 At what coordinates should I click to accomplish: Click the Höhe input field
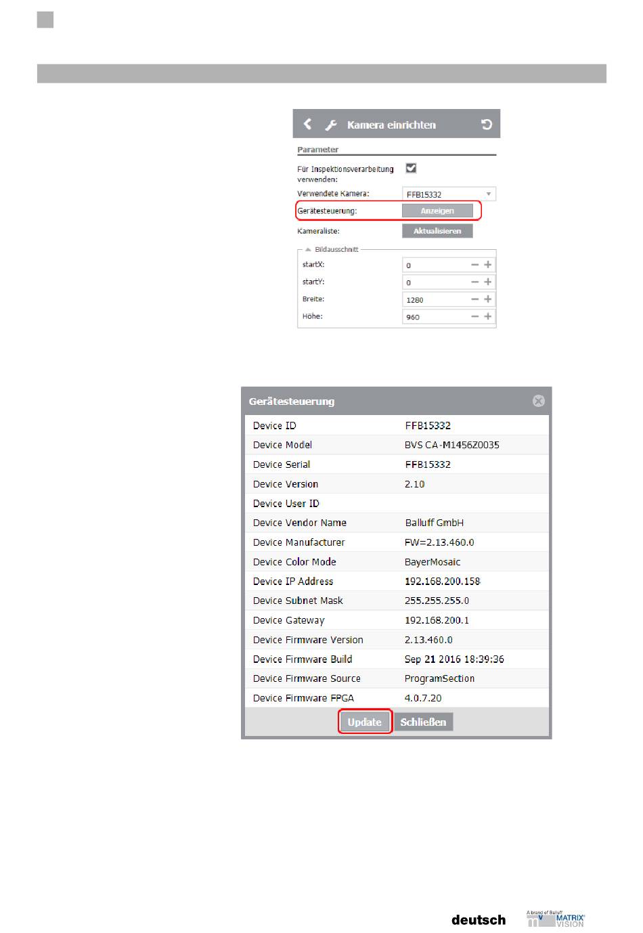(437, 317)
